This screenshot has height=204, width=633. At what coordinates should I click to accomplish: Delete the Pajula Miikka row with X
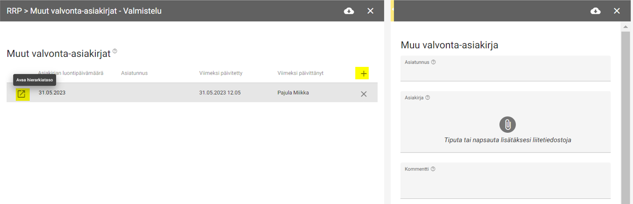point(363,94)
